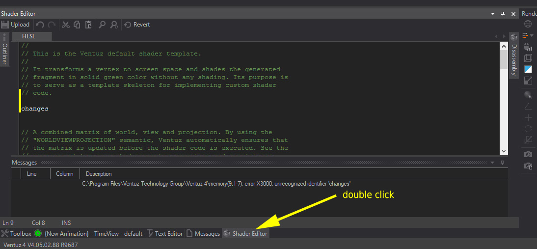Click the globe icon in Renderer toolbar

[x=528, y=24]
